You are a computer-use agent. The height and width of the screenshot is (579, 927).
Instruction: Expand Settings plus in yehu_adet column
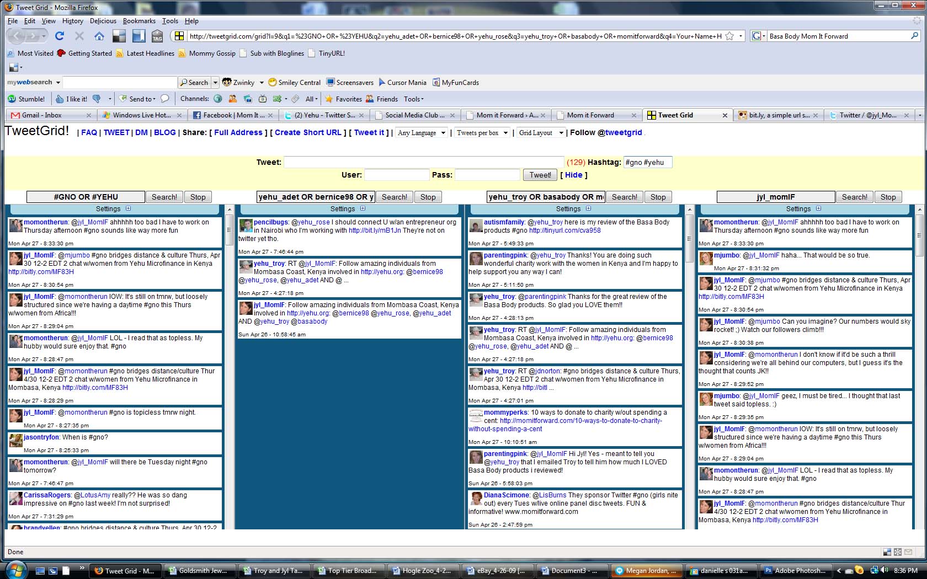pyautogui.click(x=363, y=208)
